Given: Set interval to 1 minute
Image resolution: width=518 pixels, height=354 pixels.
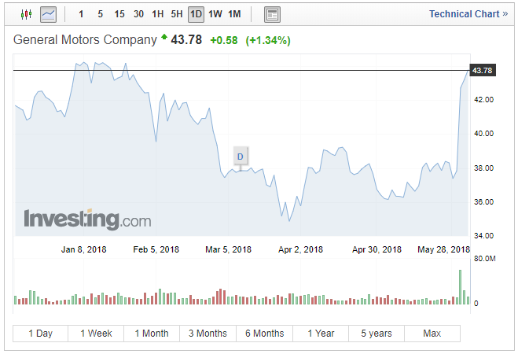Looking at the screenshot, I should coord(81,14).
